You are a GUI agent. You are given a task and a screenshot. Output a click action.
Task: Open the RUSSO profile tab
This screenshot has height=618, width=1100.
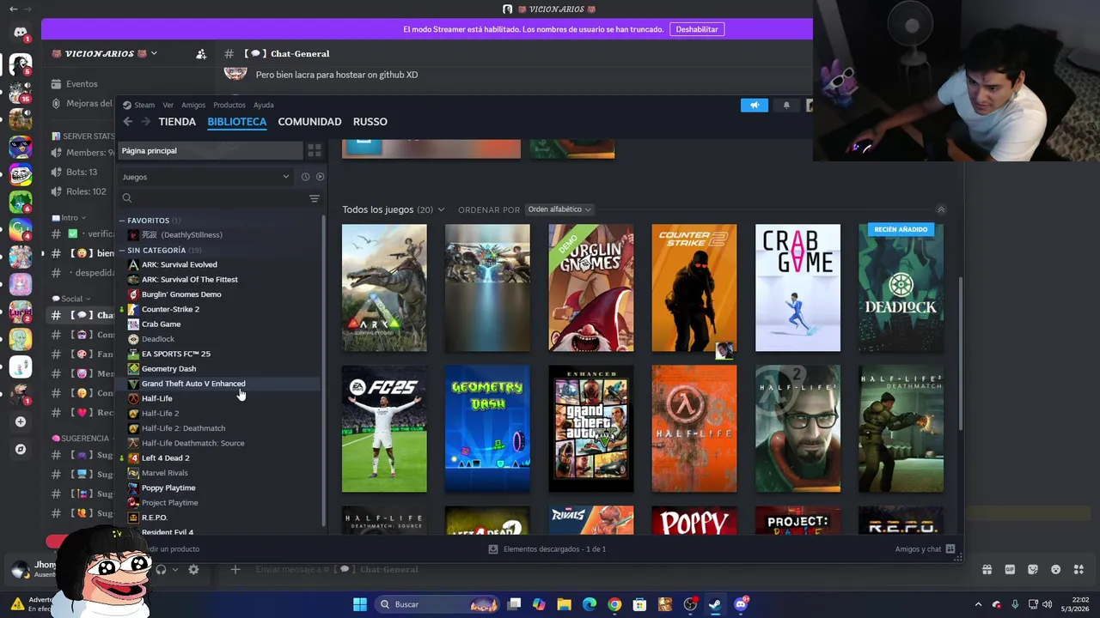tap(370, 122)
